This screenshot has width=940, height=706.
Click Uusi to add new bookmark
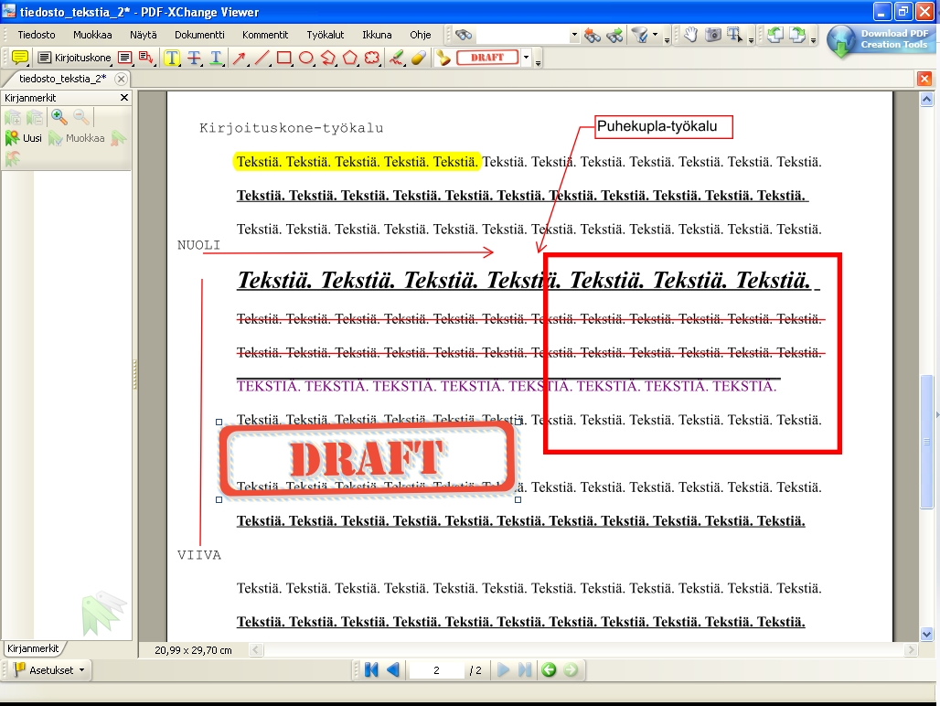25,139
